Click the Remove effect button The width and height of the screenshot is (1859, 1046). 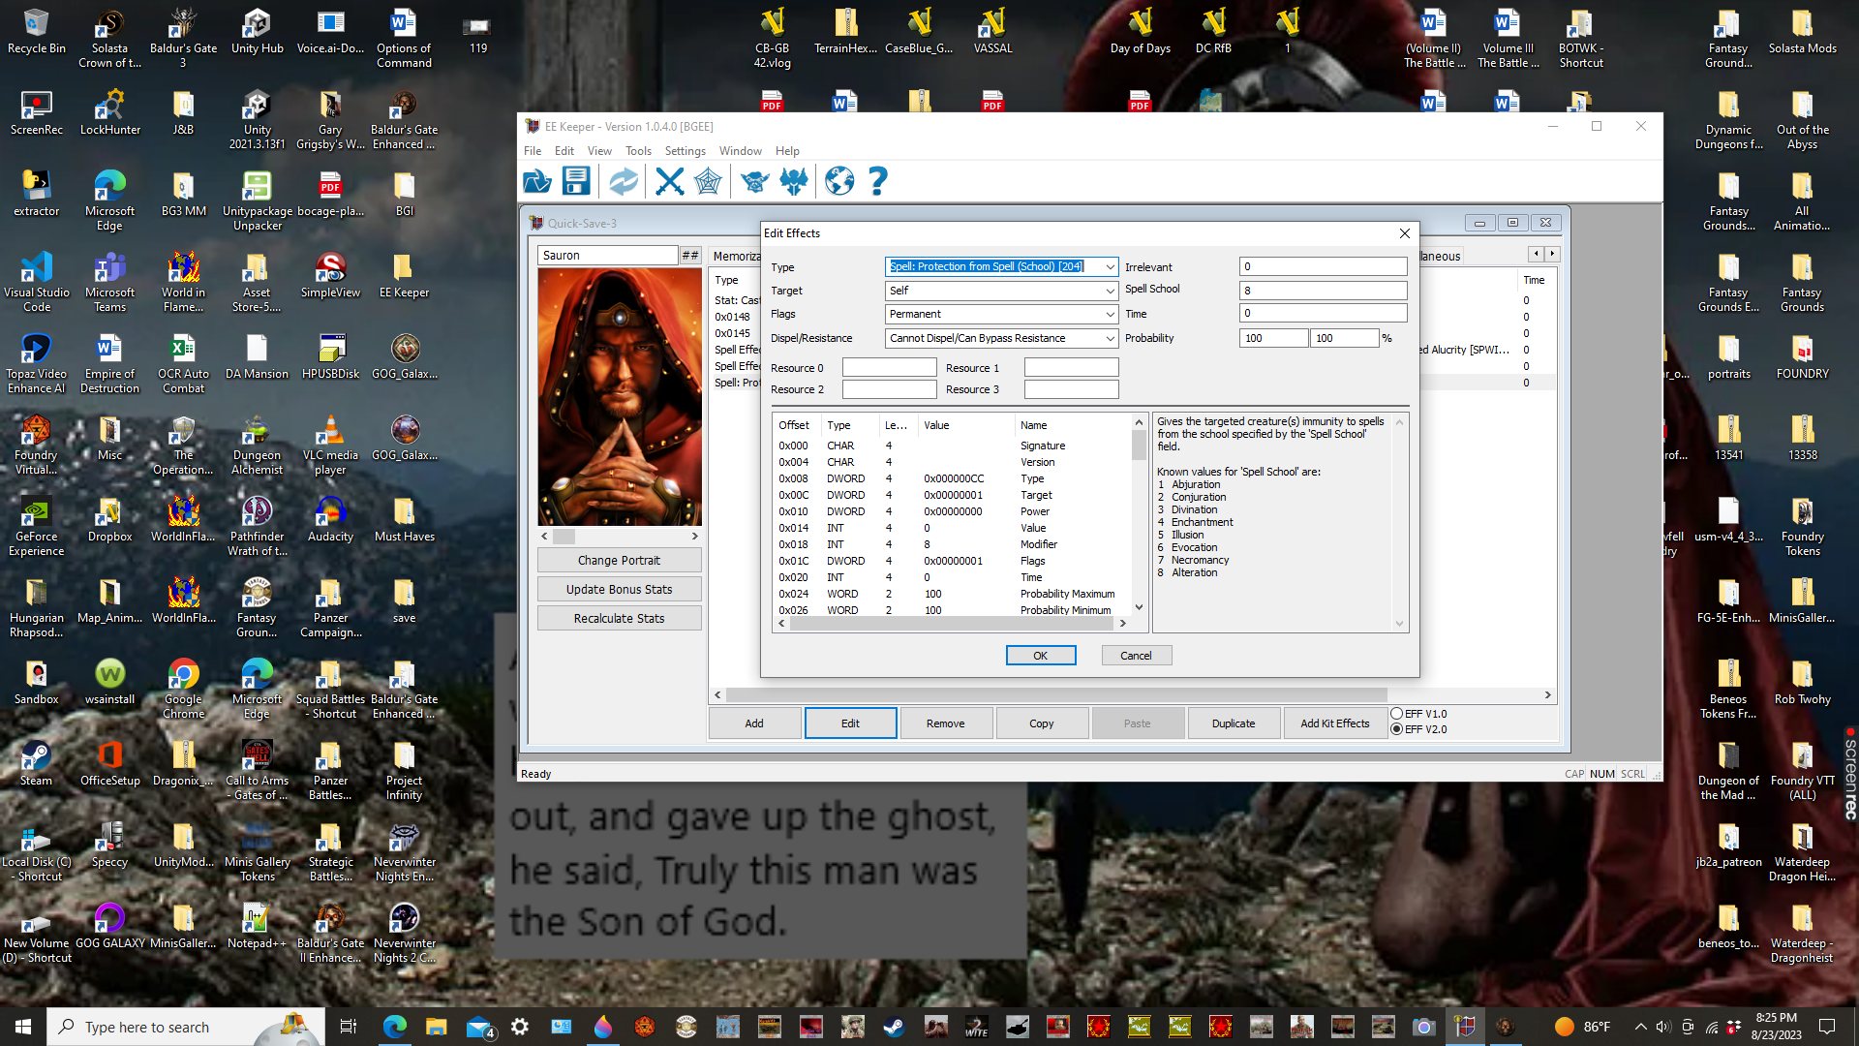(x=946, y=723)
